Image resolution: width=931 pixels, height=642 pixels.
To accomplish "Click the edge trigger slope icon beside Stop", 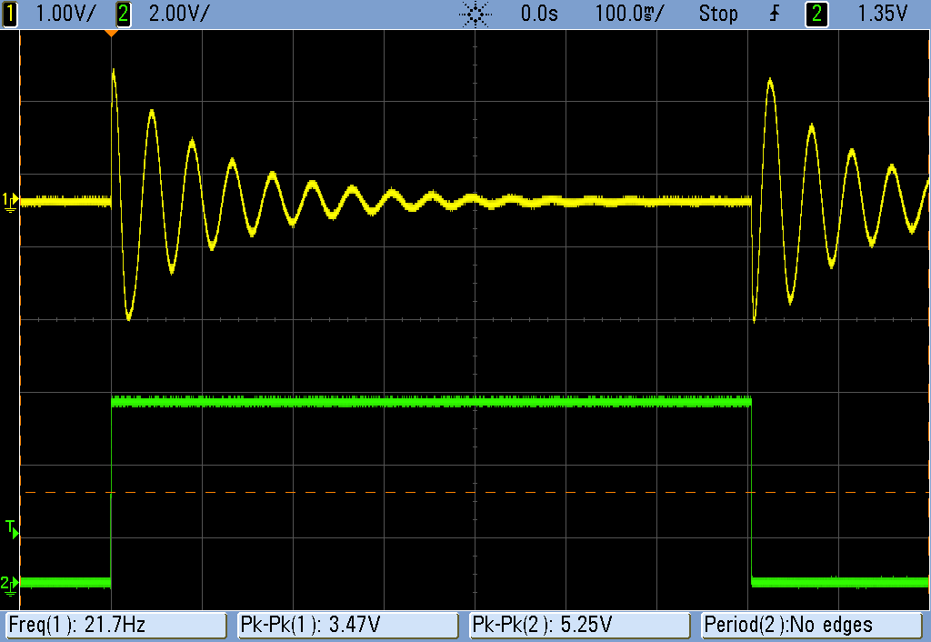I will (x=775, y=14).
